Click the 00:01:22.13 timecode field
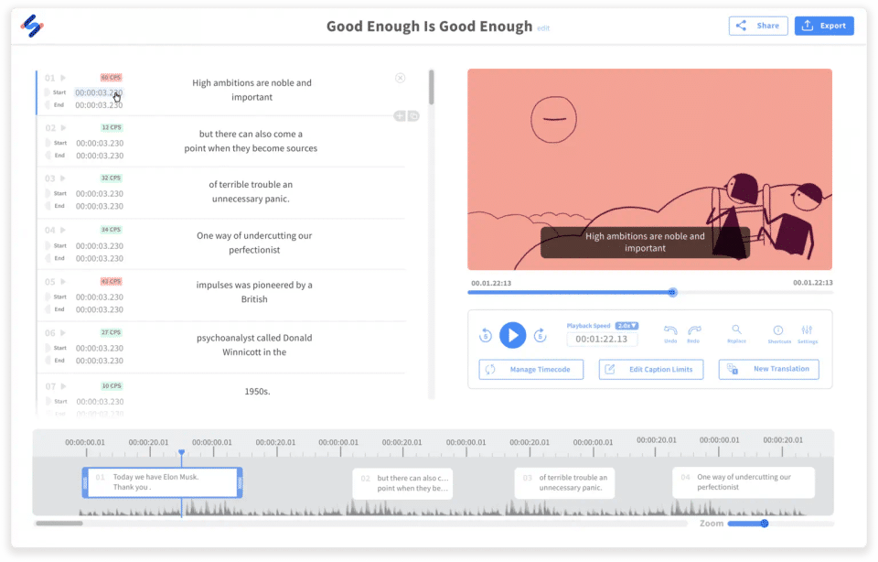 coord(602,339)
